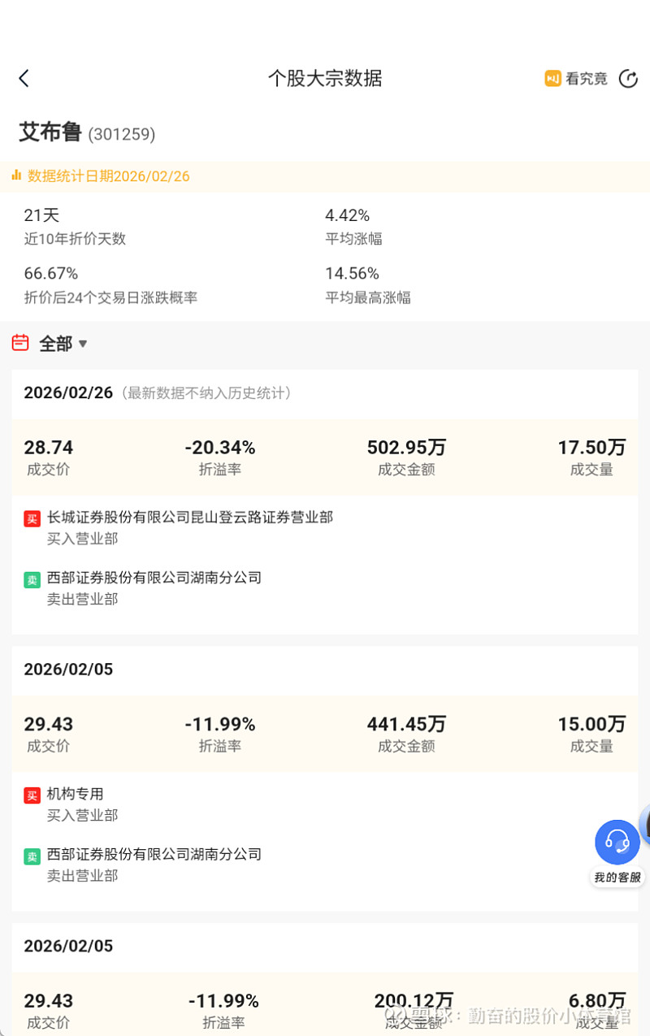Expand the 全部 filter dropdown
This screenshot has height=1036, width=650.
63,344
